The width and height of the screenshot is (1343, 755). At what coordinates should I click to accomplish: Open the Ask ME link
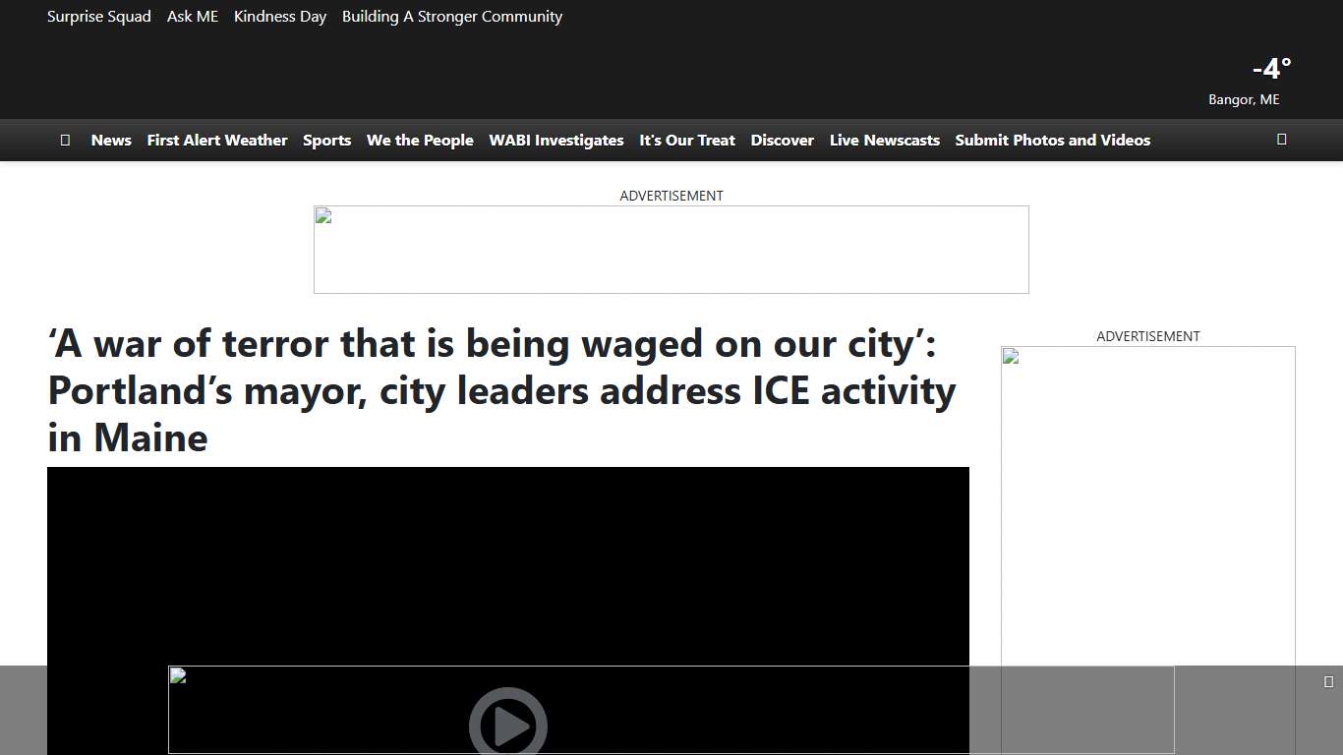[193, 17]
